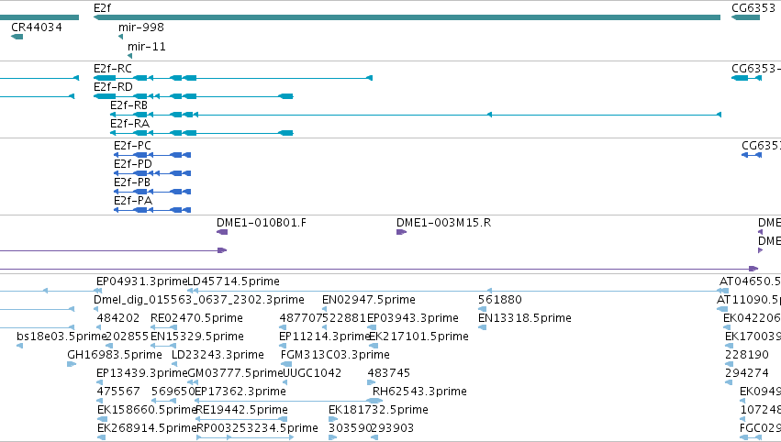781x442 pixels.
Task: Select EST LD45714.5prime
Action: tap(234, 282)
